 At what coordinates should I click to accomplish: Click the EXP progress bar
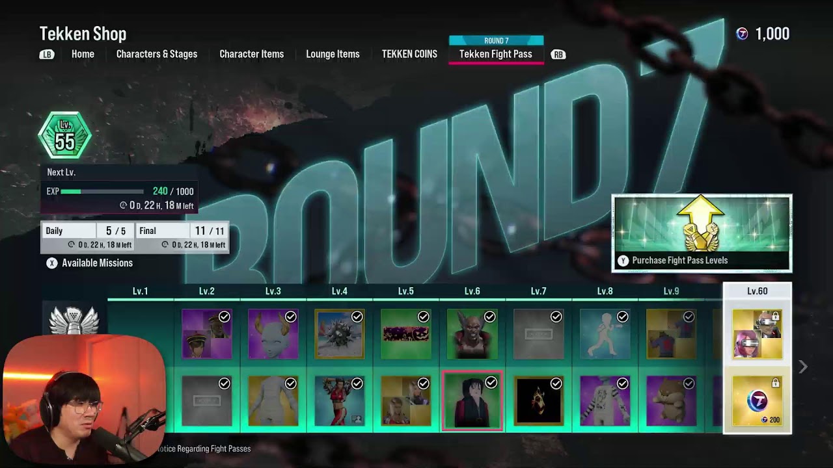pyautogui.click(x=102, y=192)
